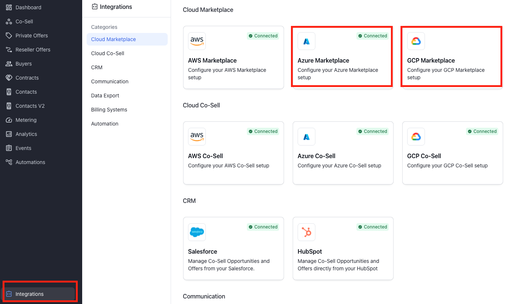Click the Dashboard grid icon in sidebar

pos(9,7)
